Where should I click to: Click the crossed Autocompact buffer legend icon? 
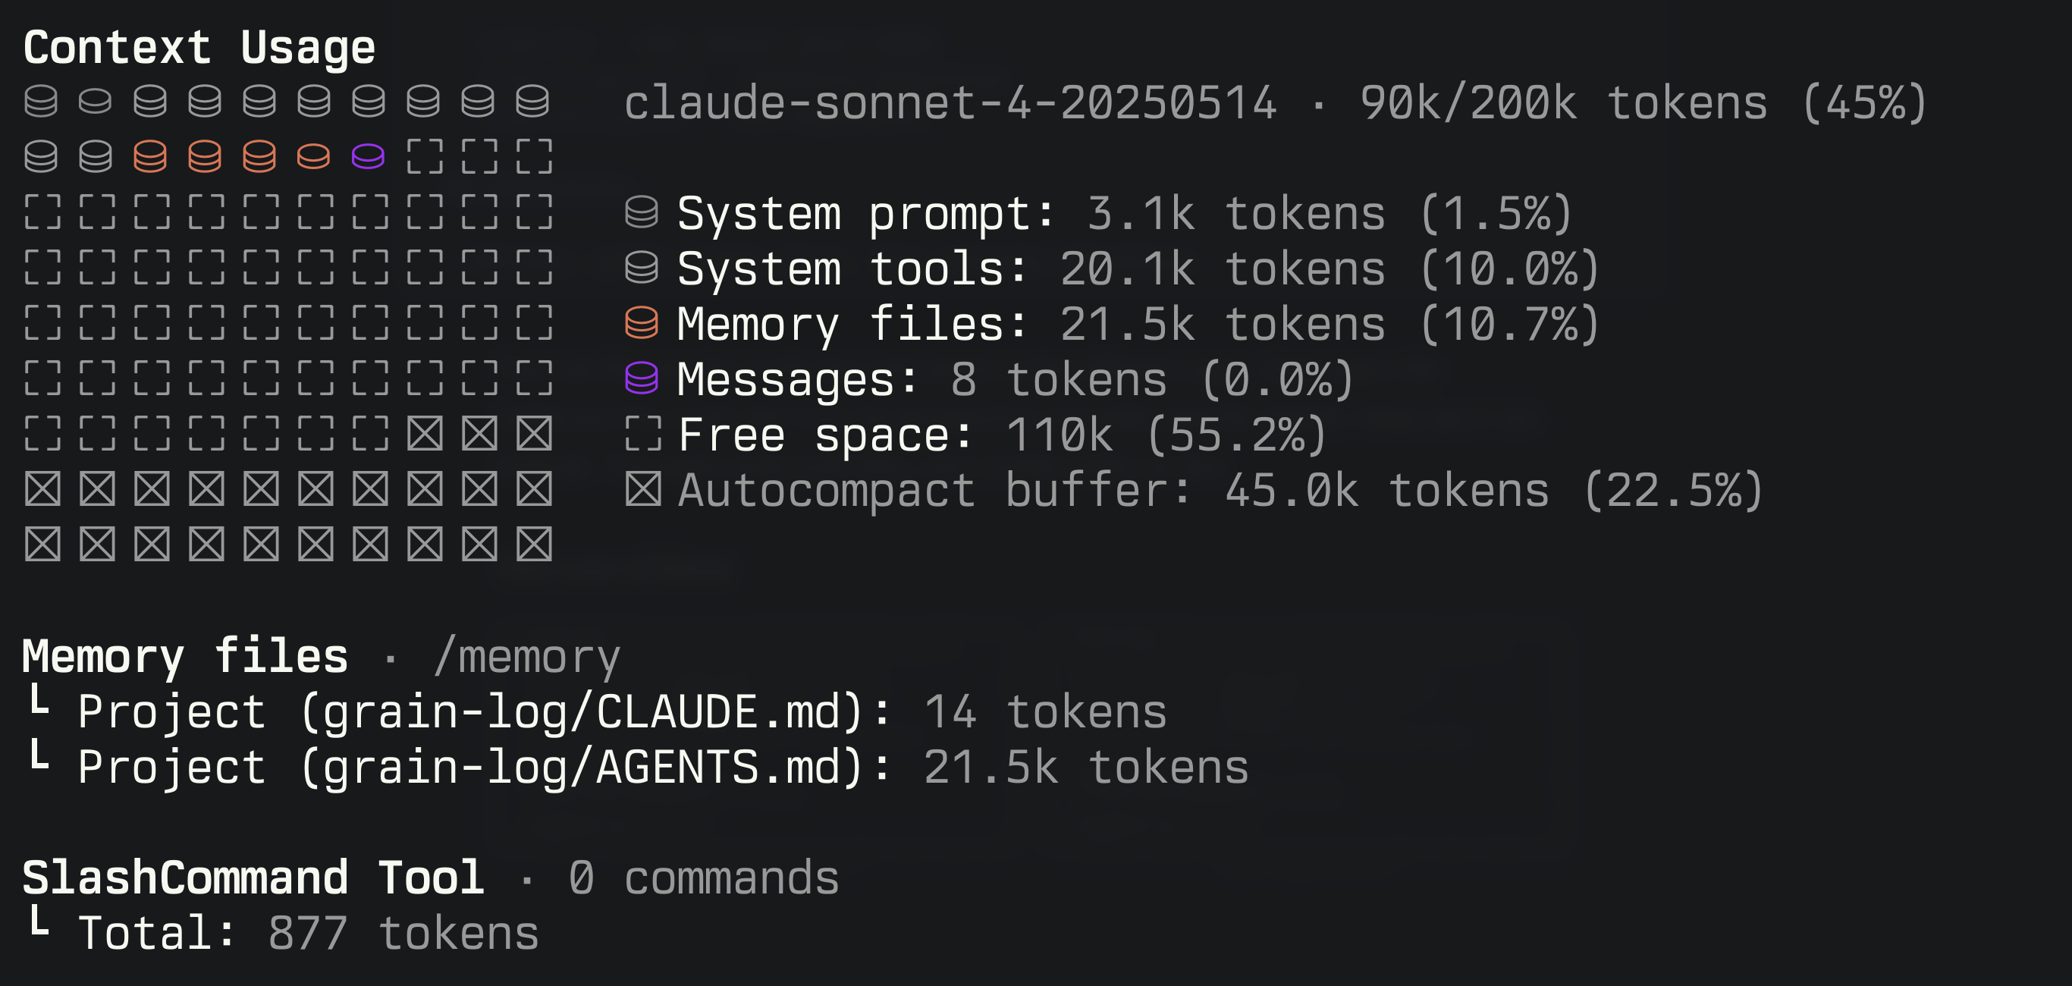point(642,489)
